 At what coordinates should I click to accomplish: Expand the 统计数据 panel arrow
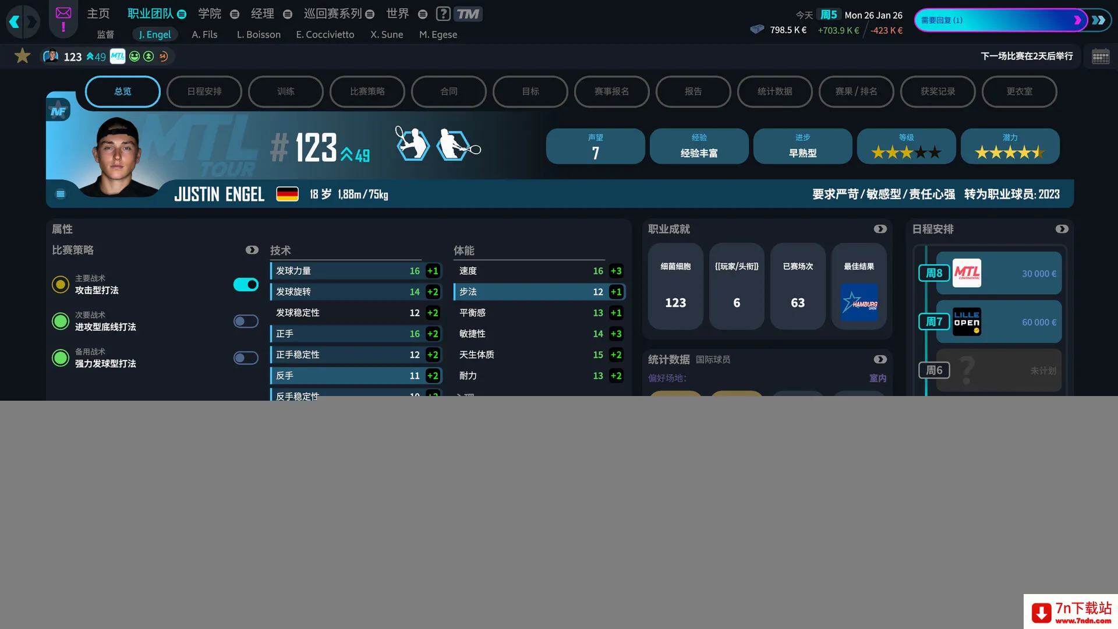[880, 359]
